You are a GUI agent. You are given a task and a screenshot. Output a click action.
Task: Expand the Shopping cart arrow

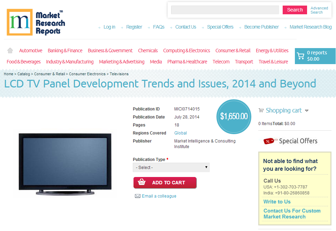(x=307, y=110)
